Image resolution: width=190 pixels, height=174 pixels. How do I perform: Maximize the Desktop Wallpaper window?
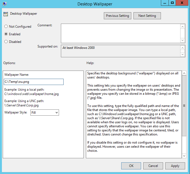[x=172, y=3]
